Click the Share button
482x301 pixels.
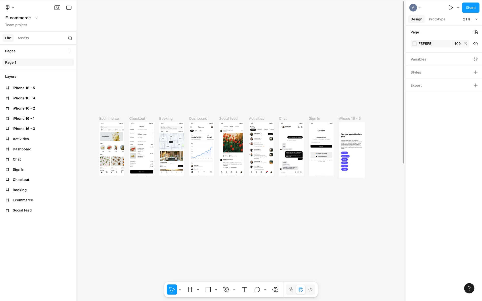[470, 8]
